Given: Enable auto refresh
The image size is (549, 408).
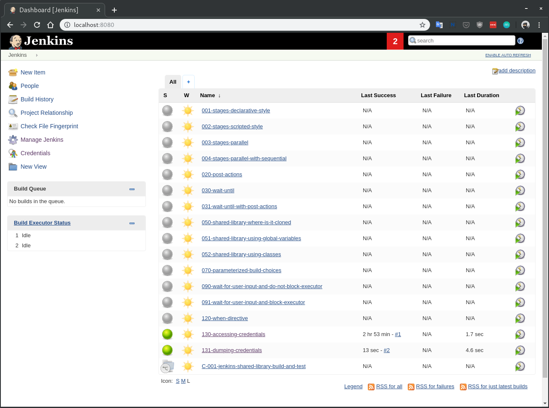Looking at the screenshot, I should 508,55.
